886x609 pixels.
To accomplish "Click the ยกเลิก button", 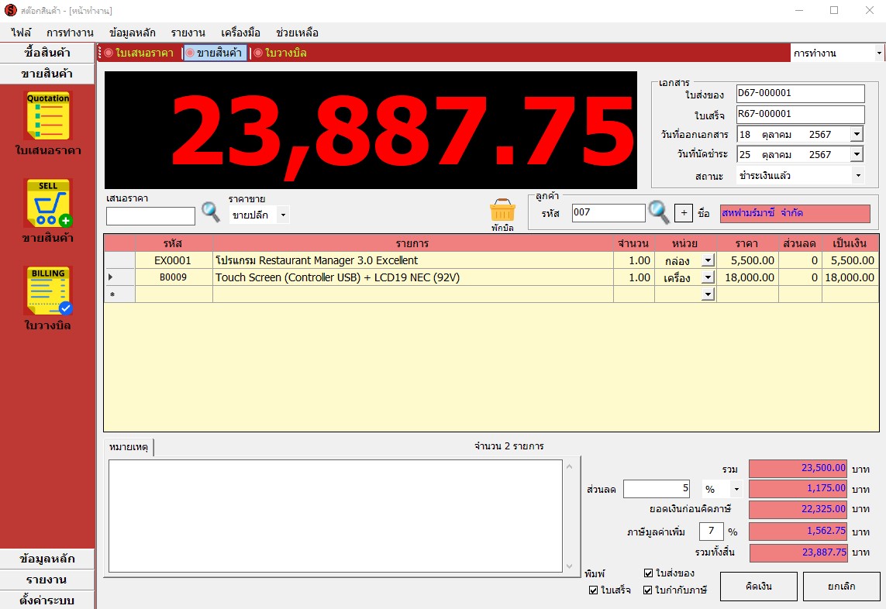I will 841,587.
